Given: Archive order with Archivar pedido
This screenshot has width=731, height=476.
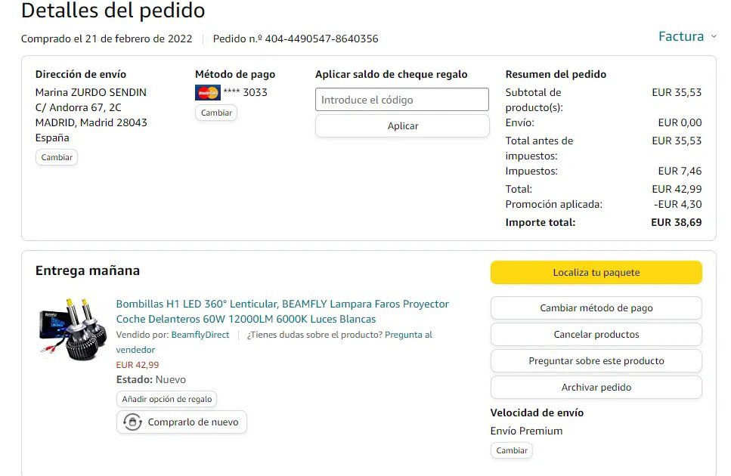Looking at the screenshot, I should tap(596, 388).
